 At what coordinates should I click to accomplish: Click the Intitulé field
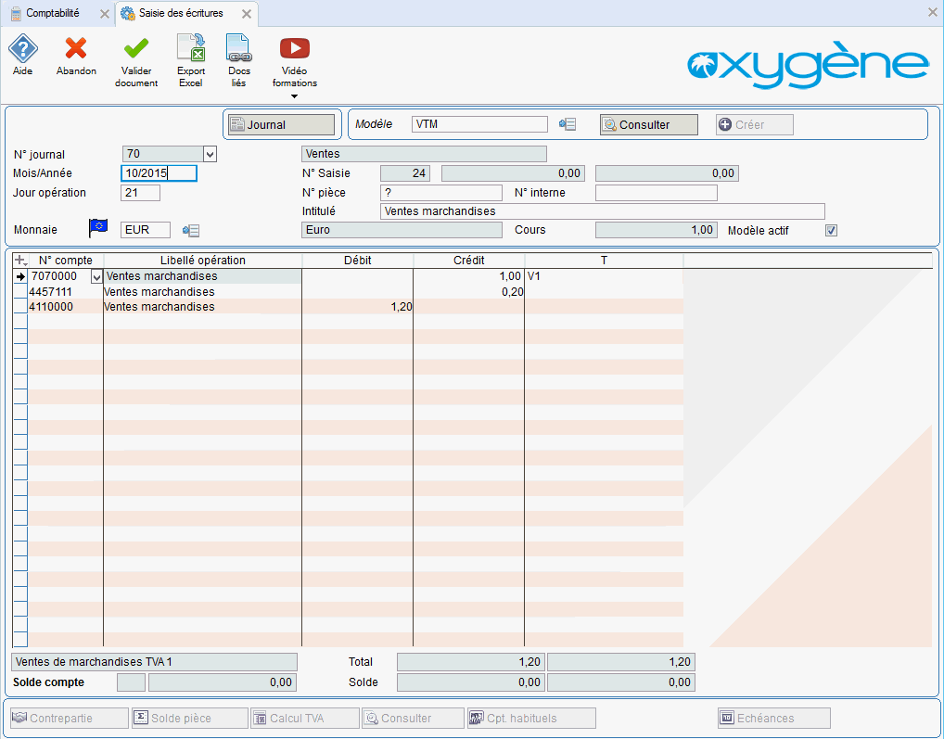(603, 211)
